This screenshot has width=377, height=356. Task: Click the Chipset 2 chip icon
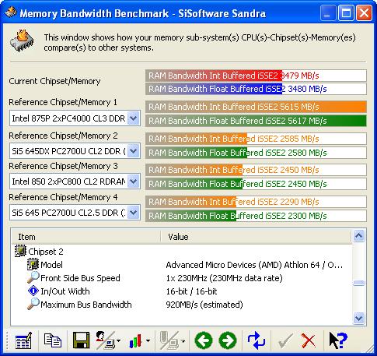tap(20, 251)
